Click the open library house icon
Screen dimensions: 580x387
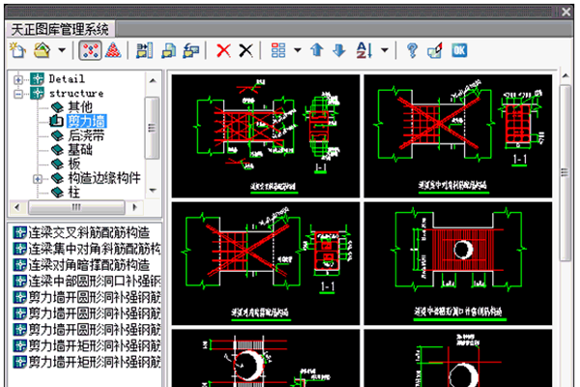pyautogui.click(x=43, y=50)
